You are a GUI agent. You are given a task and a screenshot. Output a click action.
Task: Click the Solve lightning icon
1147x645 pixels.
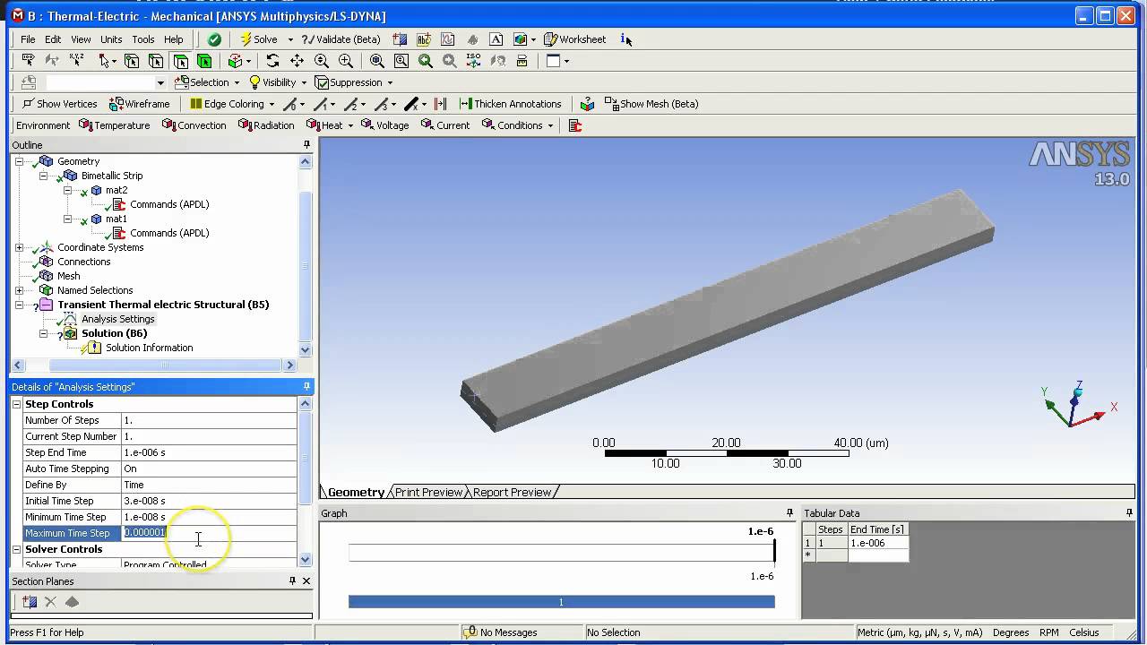(x=246, y=39)
